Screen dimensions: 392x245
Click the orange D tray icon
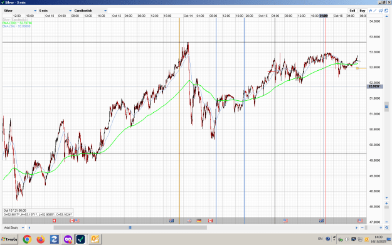(x=366, y=239)
